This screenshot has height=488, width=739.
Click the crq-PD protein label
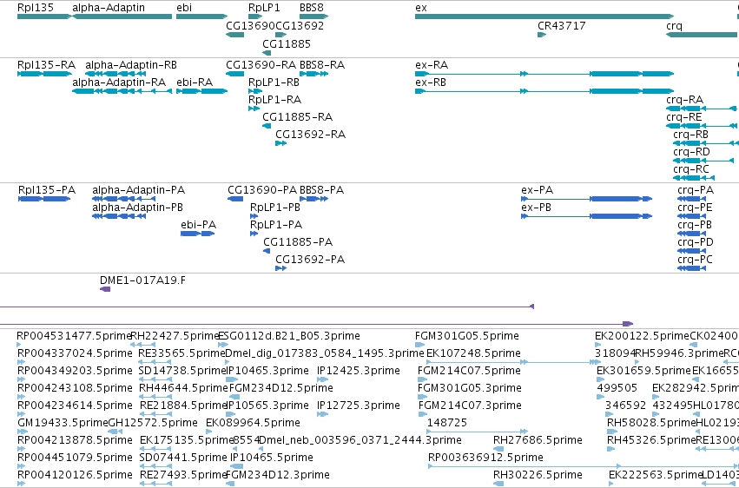[696, 242]
